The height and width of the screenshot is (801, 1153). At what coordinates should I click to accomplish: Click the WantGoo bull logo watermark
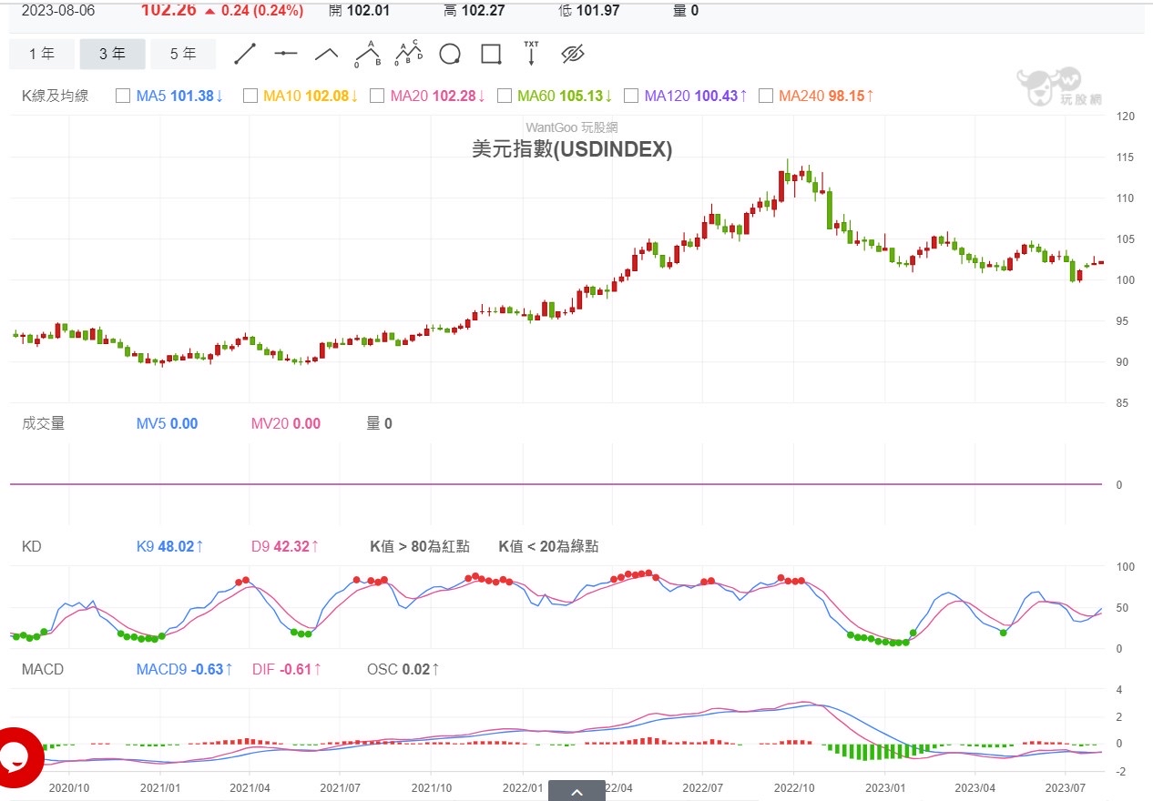[x=1048, y=88]
